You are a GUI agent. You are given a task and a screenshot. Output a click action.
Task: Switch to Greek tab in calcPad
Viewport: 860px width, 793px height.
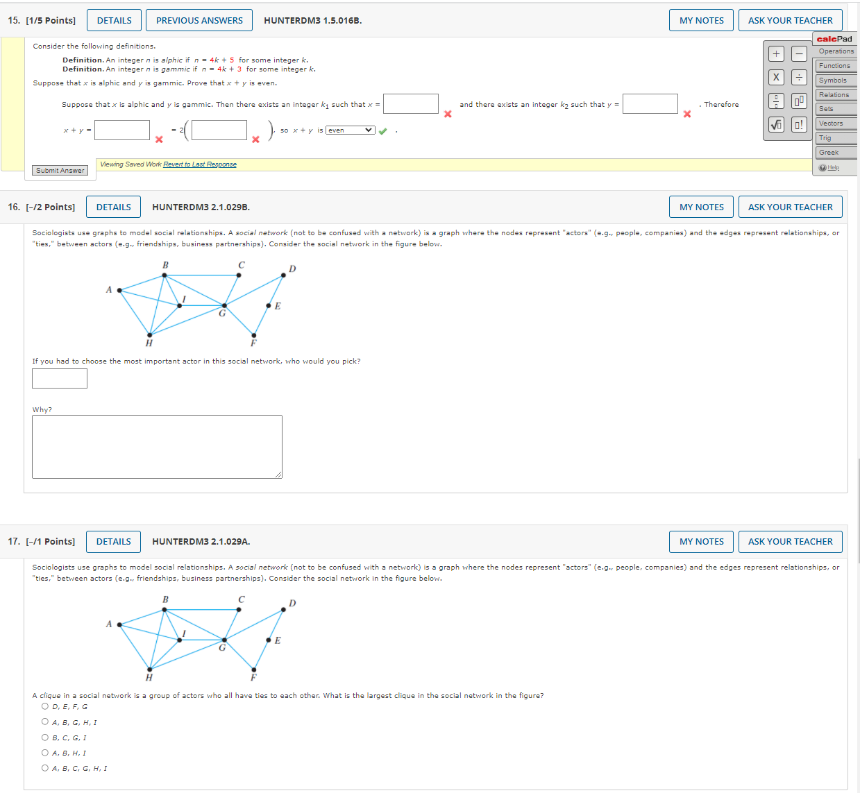836,153
